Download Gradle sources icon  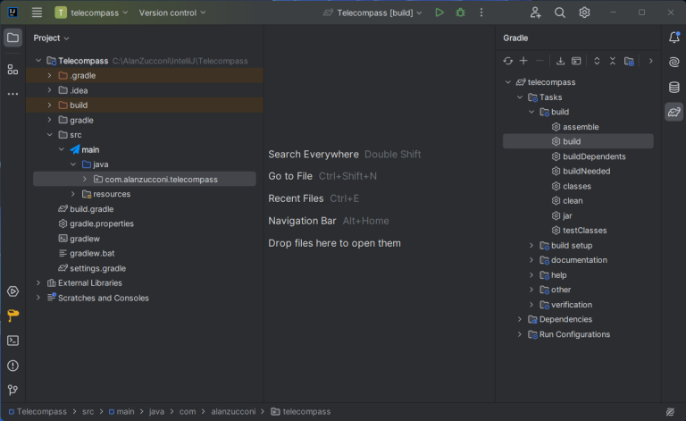pos(560,61)
